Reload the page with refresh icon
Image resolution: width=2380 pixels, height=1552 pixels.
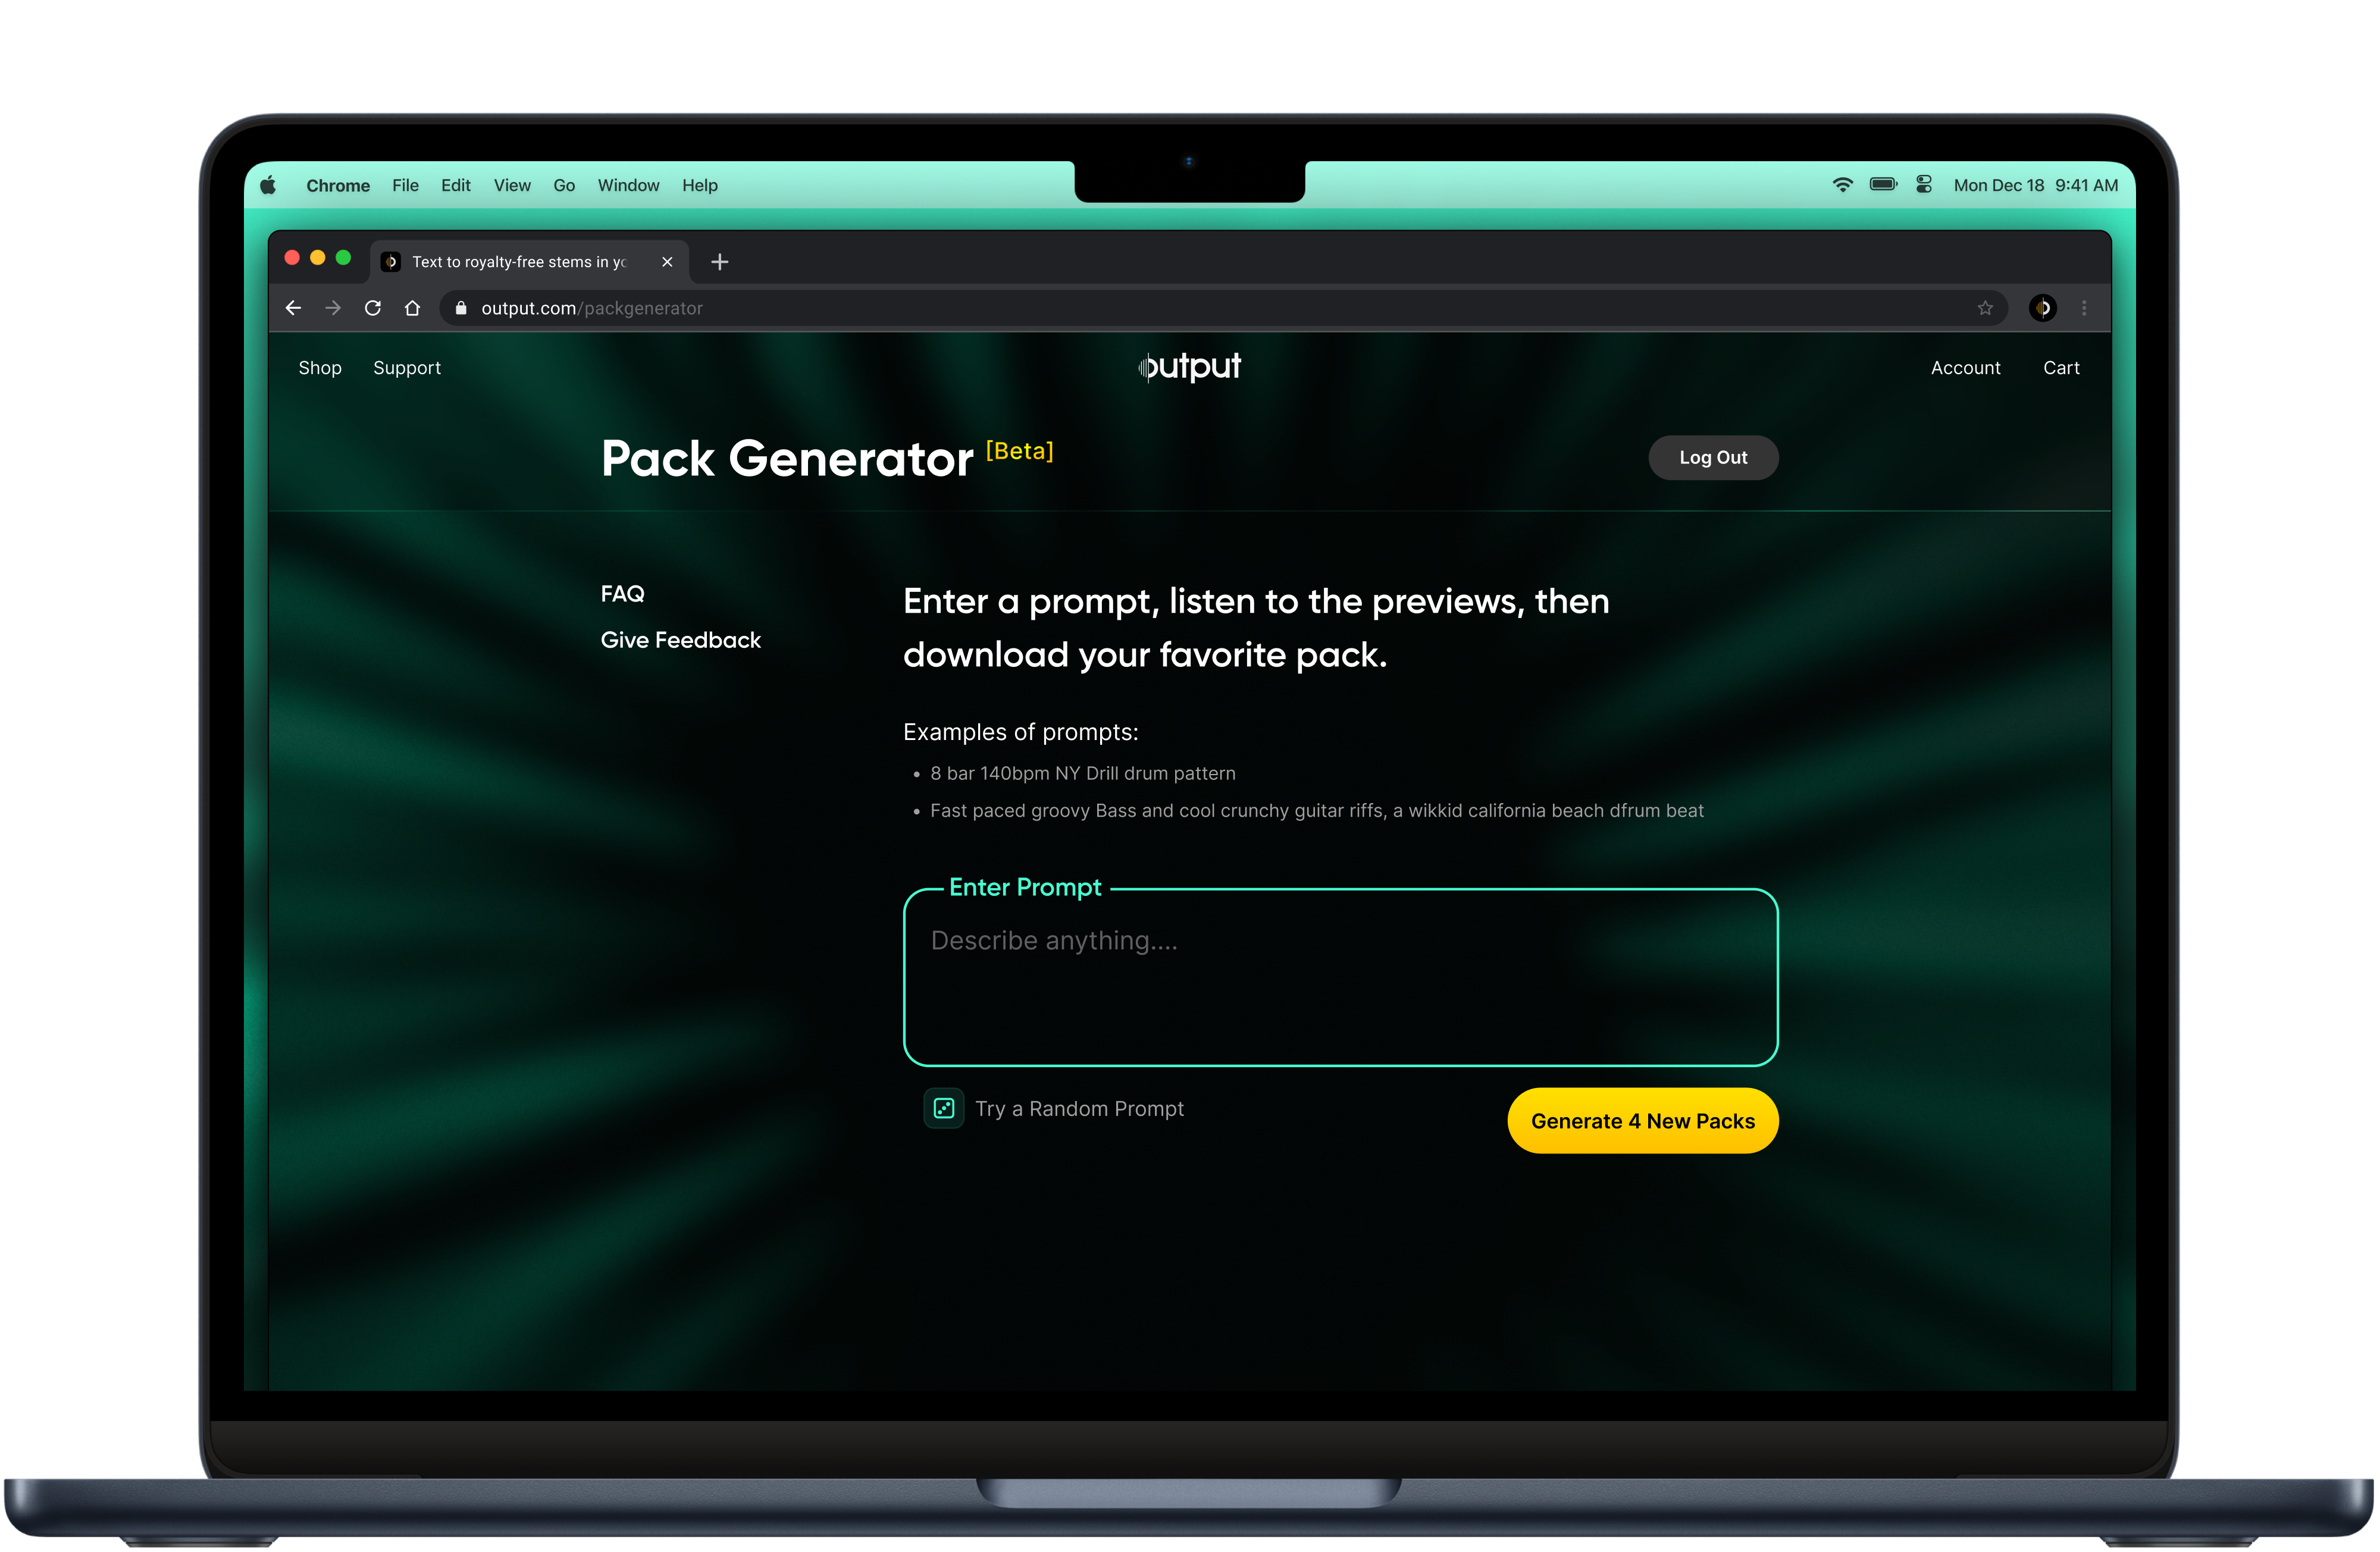373,308
